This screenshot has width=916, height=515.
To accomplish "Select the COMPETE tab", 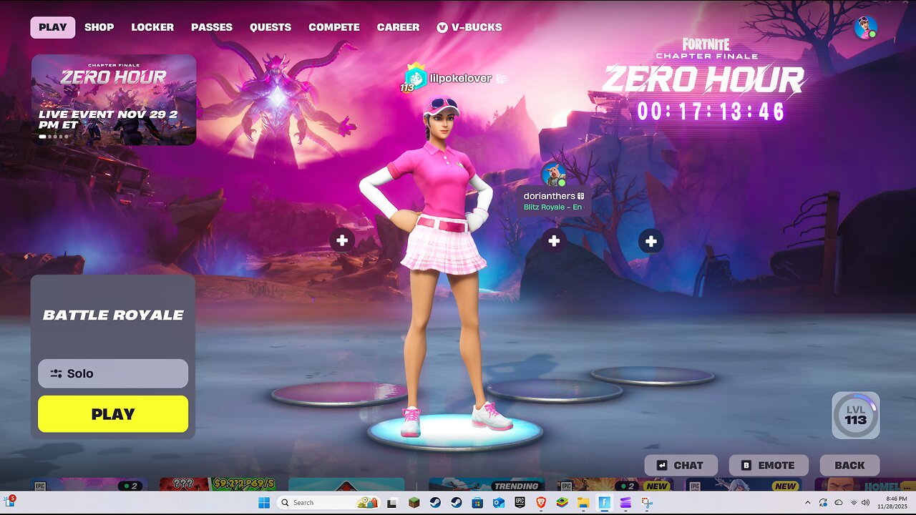I will click(334, 27).
